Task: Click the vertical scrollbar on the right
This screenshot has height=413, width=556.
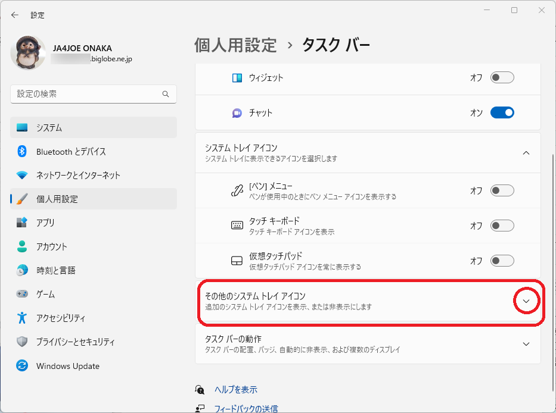Action: click(554, 273)
